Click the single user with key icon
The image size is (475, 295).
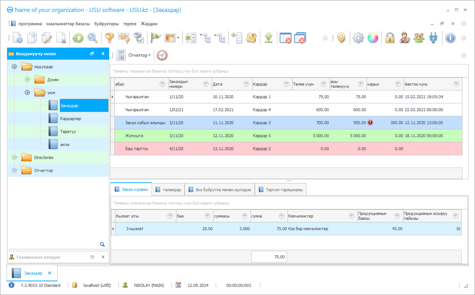tap(404, 38)
